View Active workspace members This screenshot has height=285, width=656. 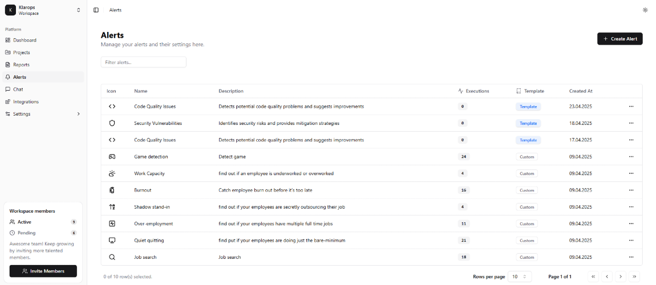[x=43, y=222]
